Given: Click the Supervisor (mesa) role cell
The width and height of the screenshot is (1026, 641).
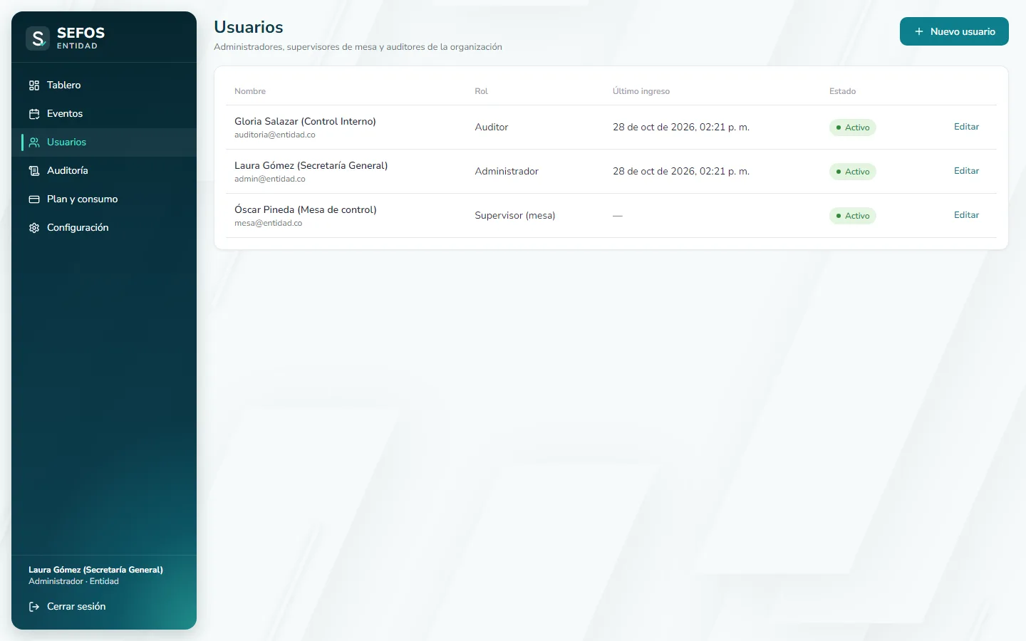Looking at the screenshot, I should (515, 216).
